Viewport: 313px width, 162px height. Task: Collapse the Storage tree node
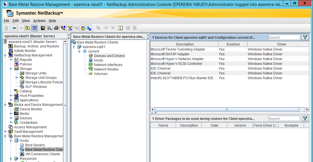pos(11,69)
